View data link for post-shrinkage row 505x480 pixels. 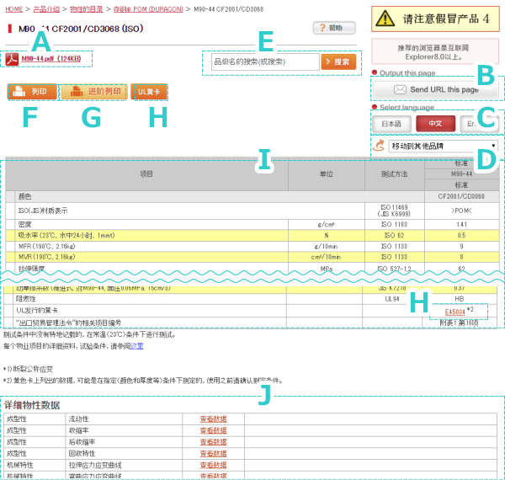(213, 442)
